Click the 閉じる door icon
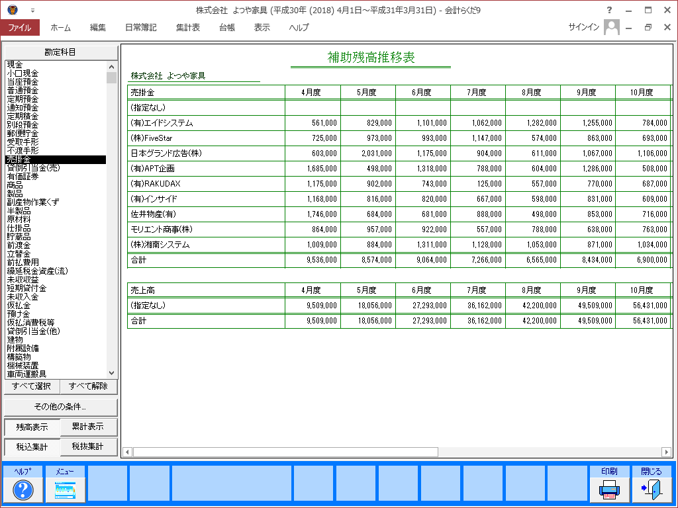 (x=652, y=489)
